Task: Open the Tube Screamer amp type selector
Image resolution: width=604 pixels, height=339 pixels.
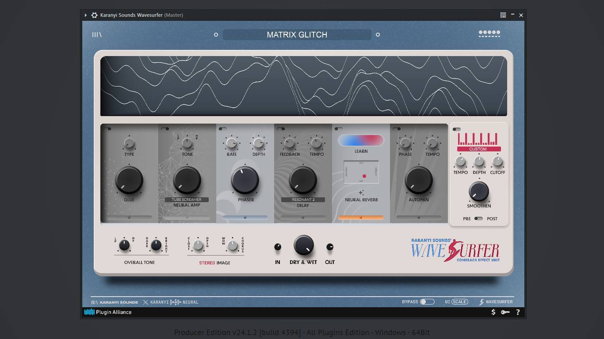Action: (187, 200)
